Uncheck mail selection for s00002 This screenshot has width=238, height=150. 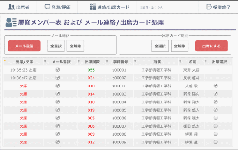coord(57,78)
